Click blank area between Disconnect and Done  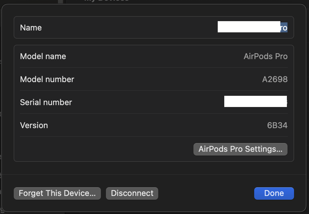click(x=206, y=193)
